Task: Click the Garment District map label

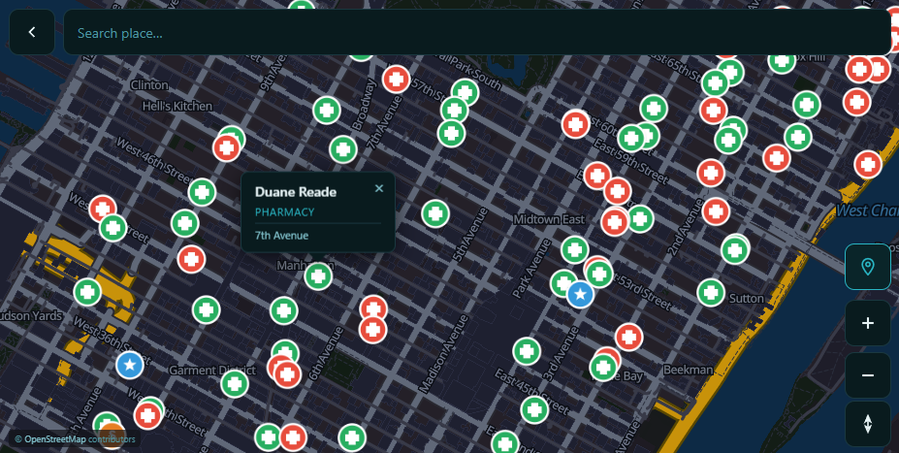Action: [212, 371]
